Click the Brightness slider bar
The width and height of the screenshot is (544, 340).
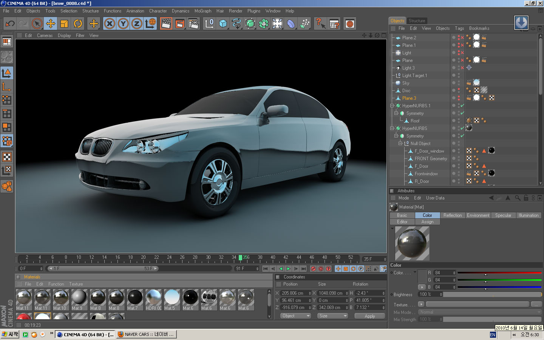492,294
